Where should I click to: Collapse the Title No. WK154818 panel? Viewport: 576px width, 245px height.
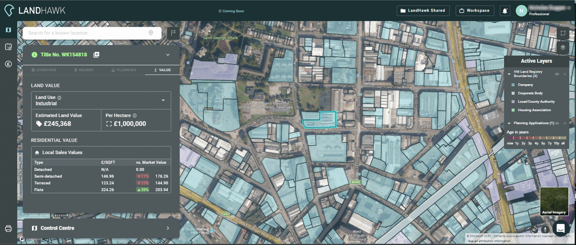click(168, 55)
